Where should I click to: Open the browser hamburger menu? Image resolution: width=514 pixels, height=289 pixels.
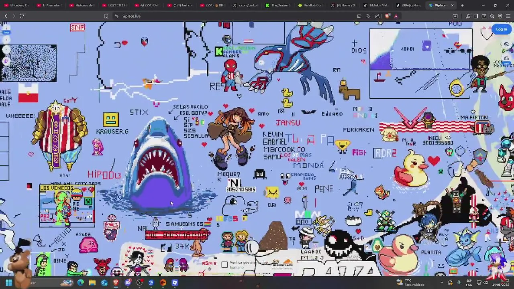(508, 16)
